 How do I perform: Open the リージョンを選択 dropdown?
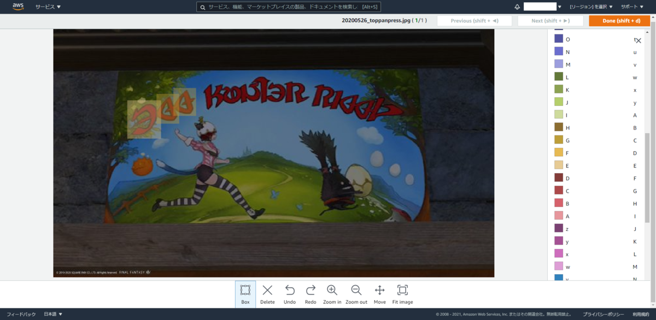[x=591, y=7]
